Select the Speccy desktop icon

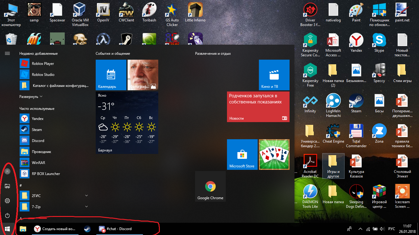click(379, 73)
